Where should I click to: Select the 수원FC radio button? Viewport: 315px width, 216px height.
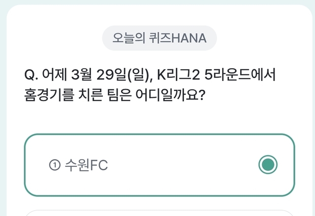[x=268, y=165]
